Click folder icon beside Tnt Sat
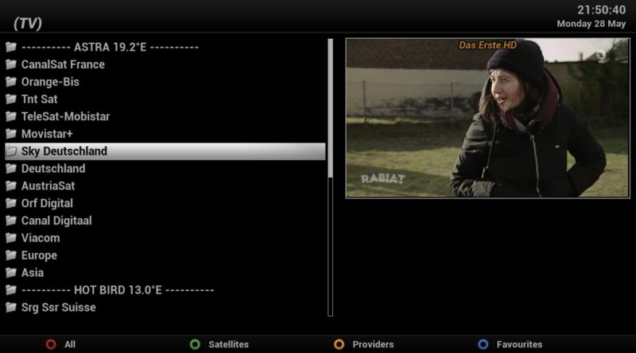636x353 pixels. (11, 99)
